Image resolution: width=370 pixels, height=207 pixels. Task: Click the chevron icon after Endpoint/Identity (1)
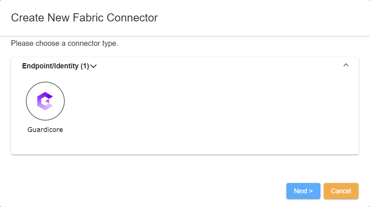tap(93, 67)
